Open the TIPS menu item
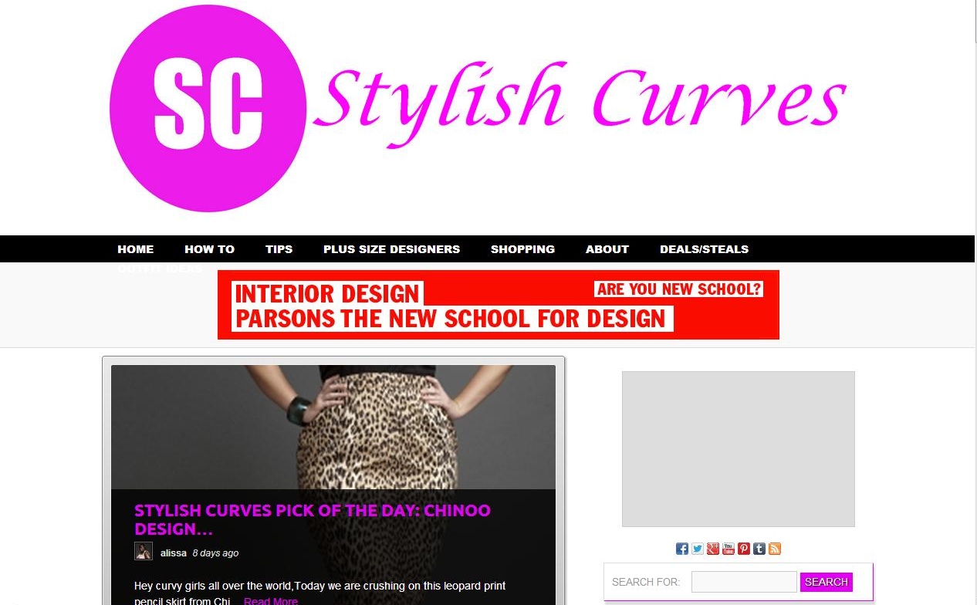 coord(279,249)
